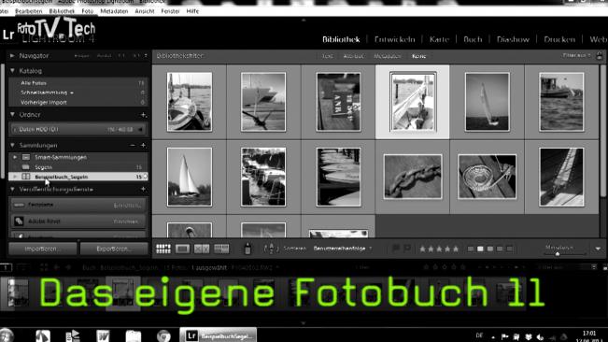Viewport: 608px width, 342px height.
Task: Set up the Adobe Revel publish service
Action: [78, 221]
